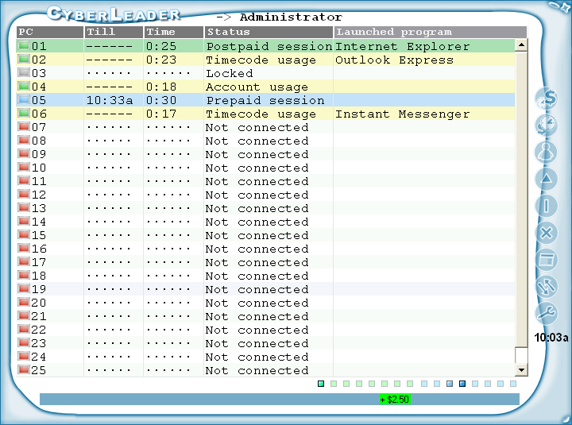This screenshot has height=425, width=572.
Task: Click the scrollbar down arrow
Action: click(x=521, y=370)
